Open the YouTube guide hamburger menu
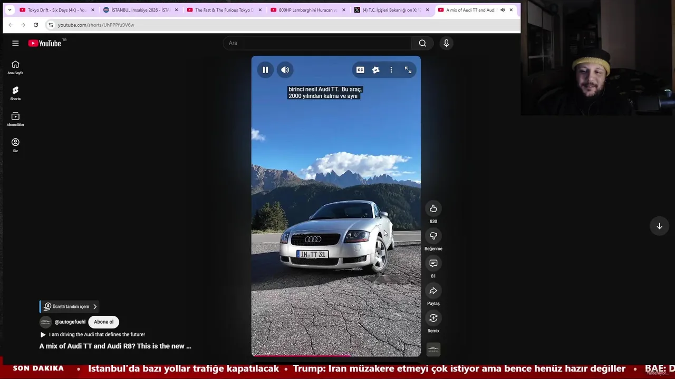 coord(15,43)
